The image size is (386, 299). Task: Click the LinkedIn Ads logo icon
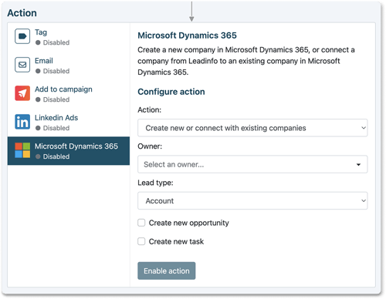[22, 122]
